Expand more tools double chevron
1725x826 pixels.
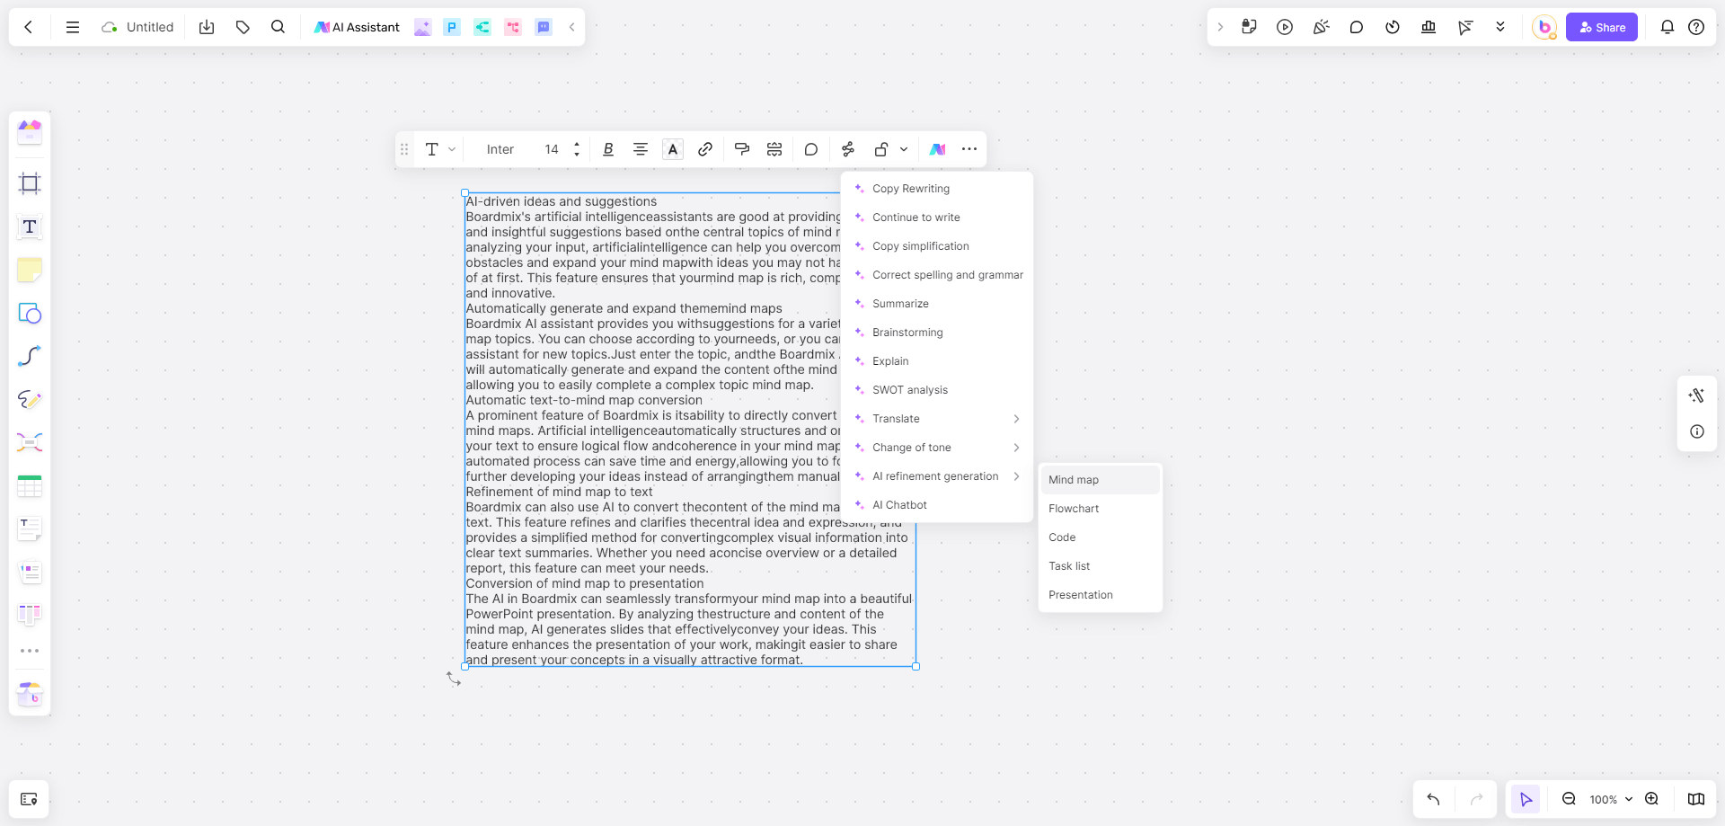click(1500, 27)
